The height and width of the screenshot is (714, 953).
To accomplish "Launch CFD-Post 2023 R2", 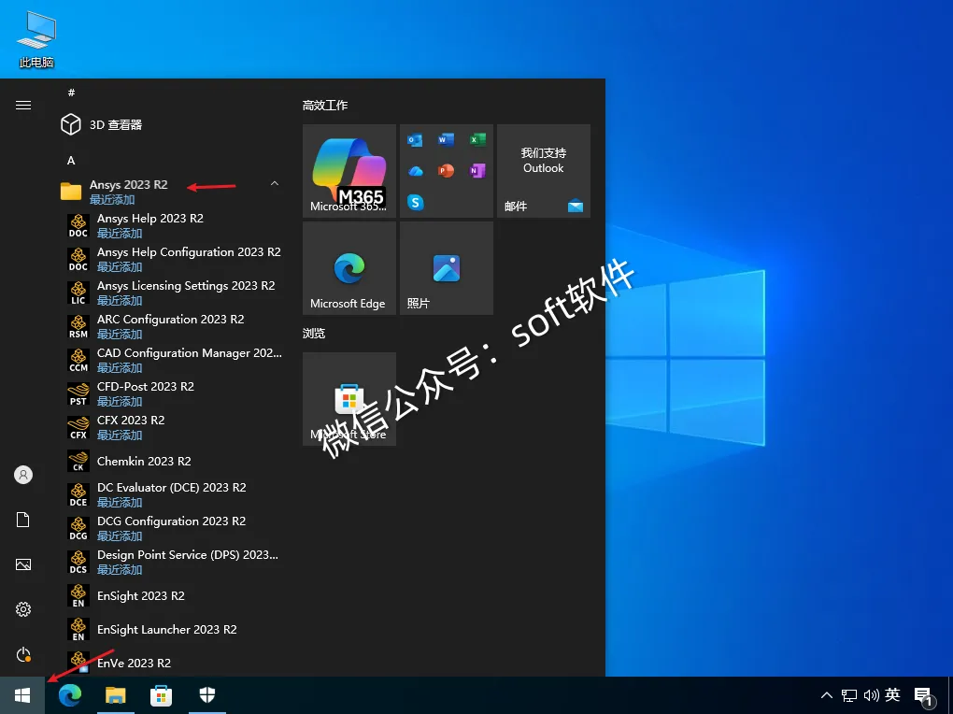I will [173, 393].
